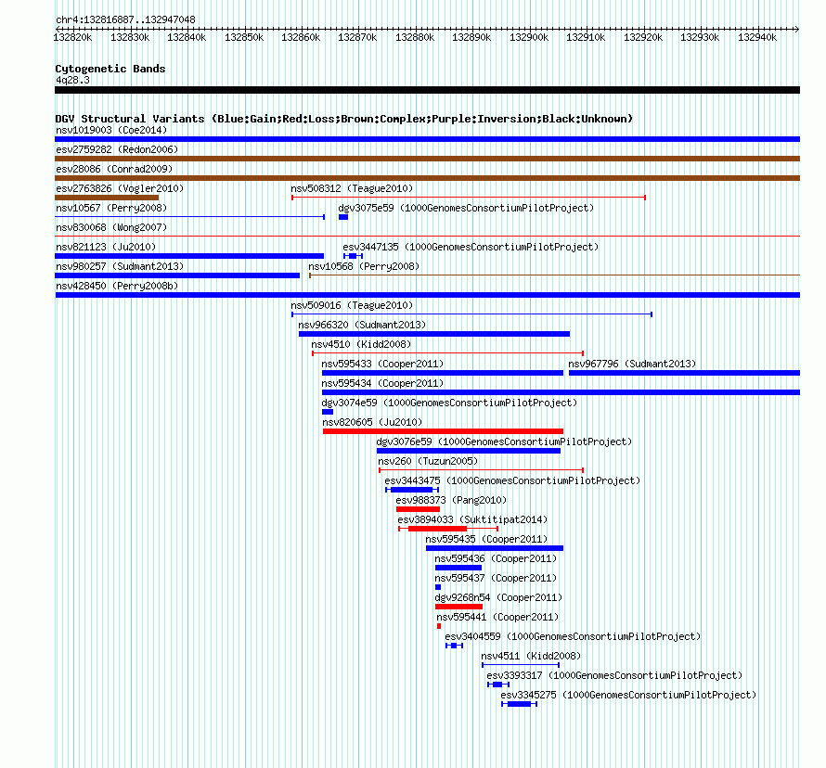The image size is (826, 768).
Task: Select the nsv595437 (Cooper2011) label
Action: click(x=496, y=578)
